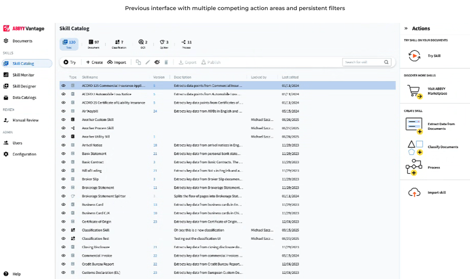
Task: Sort the list by Last edited column
Action: 290,77
